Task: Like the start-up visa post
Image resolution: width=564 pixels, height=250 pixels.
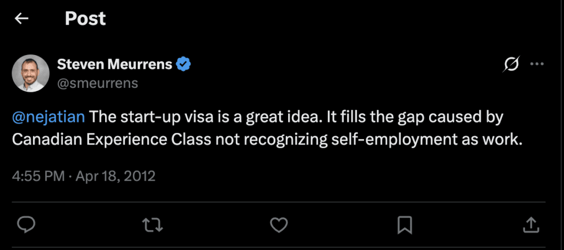Action: (279, 224)
